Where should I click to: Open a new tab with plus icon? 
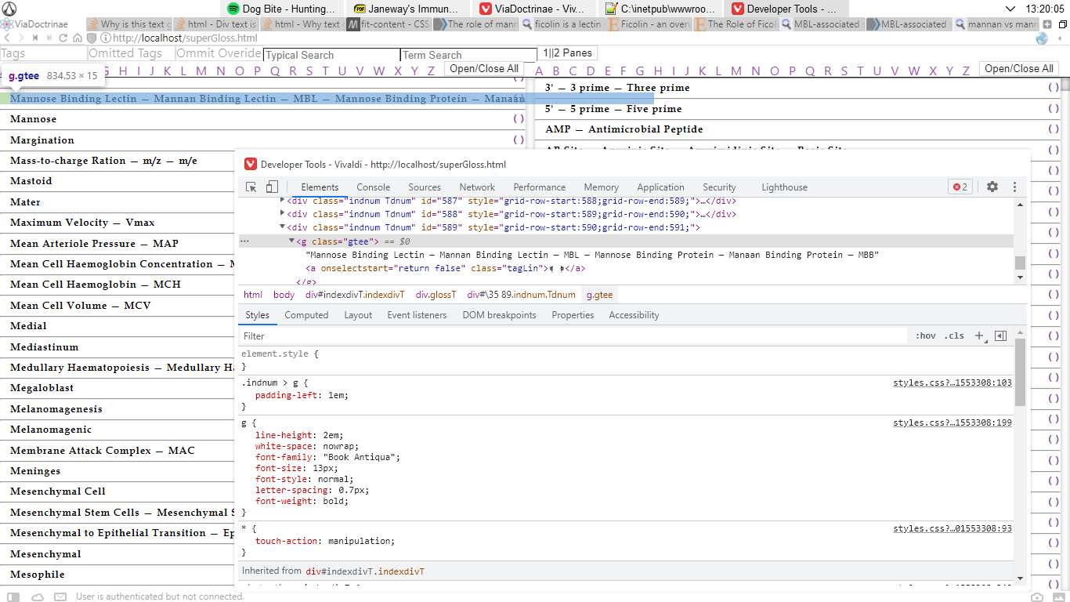[x=1047, y=24]
